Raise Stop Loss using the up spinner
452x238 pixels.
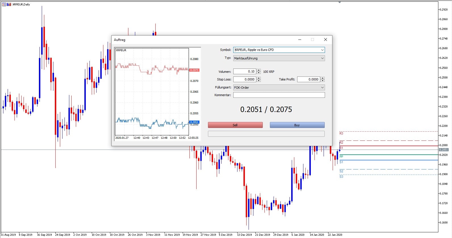point(259,78)
